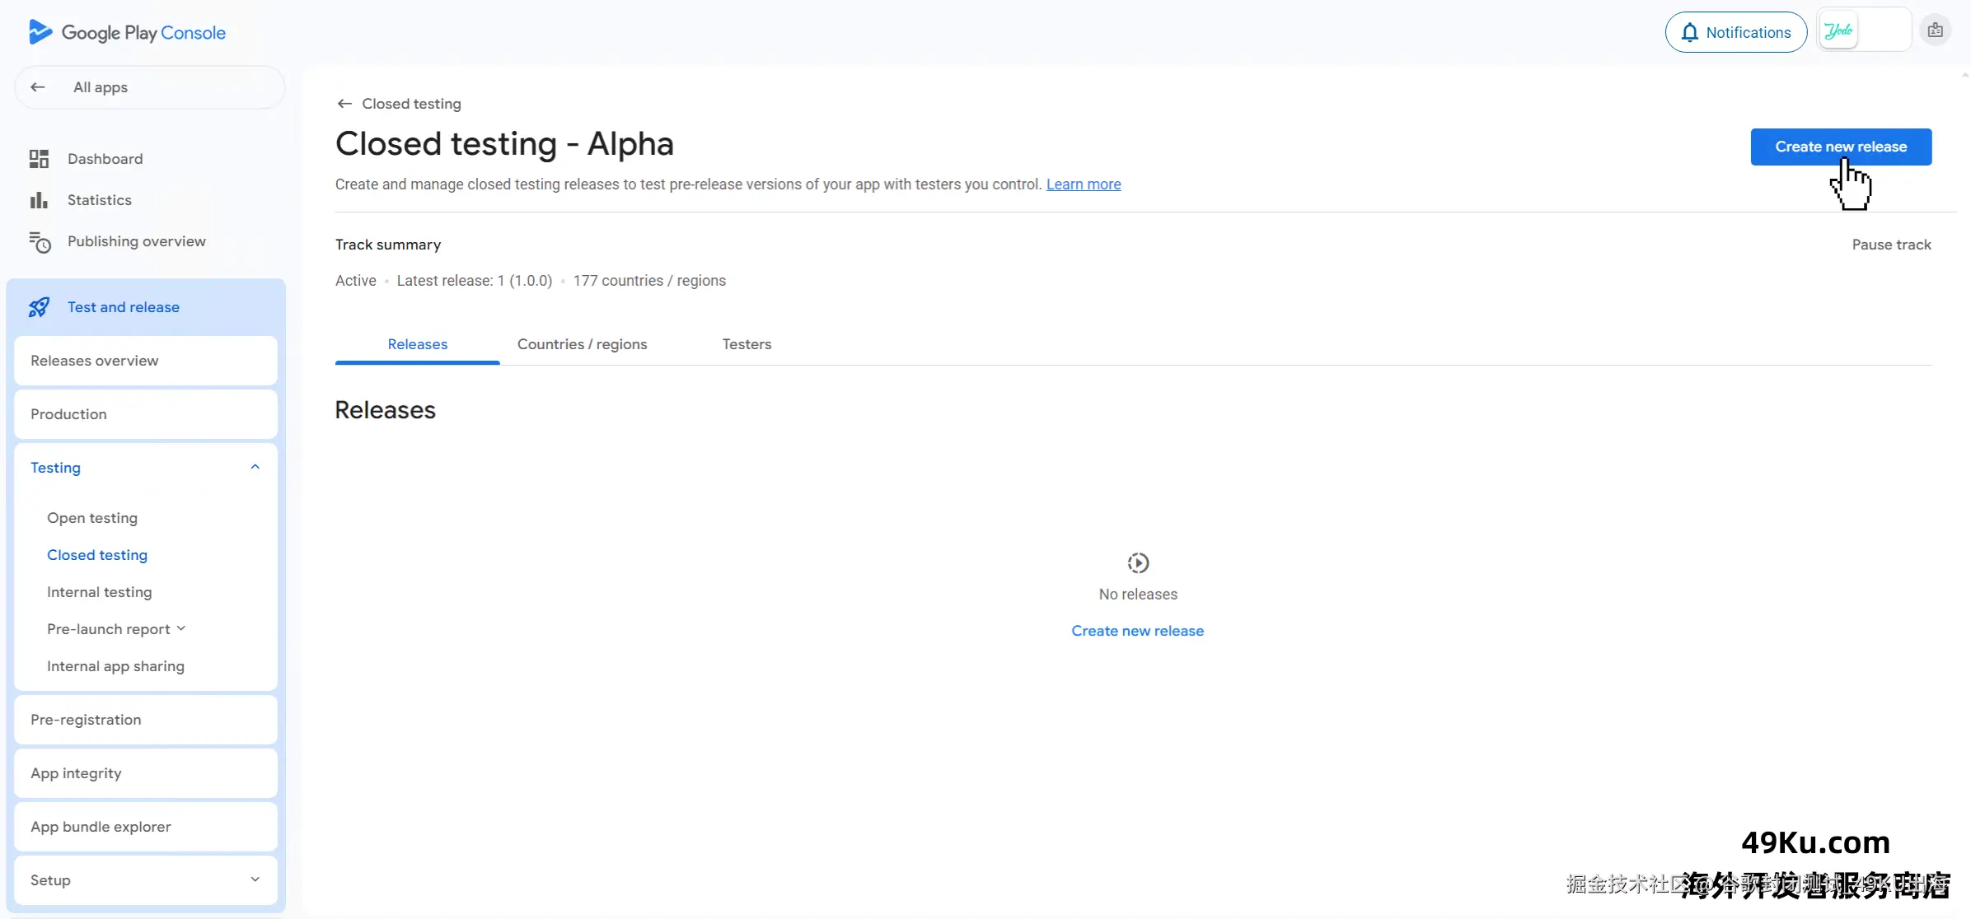Expand the Setup section
This screenshot has width=1971, height=919.
coord(255,879)
